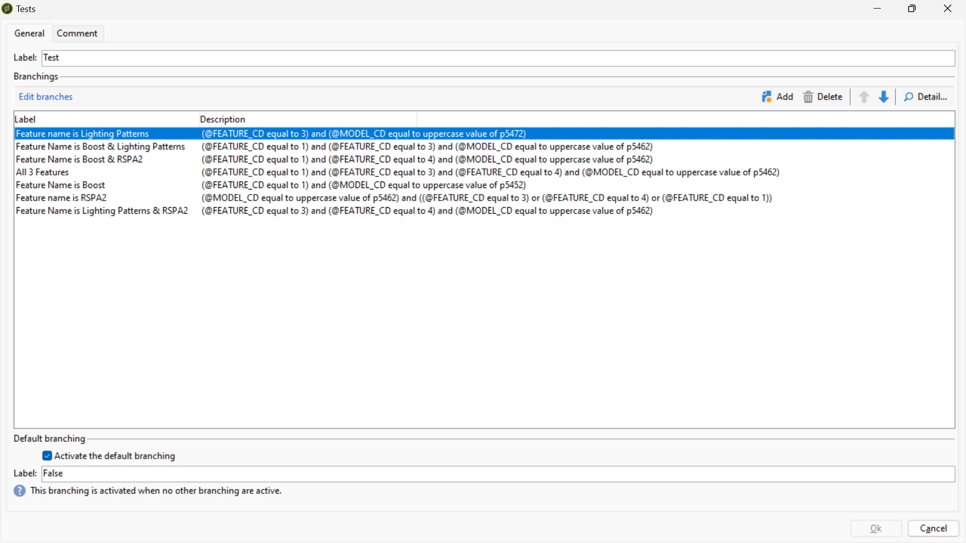Click the help question mark icon

click(20, 491)
